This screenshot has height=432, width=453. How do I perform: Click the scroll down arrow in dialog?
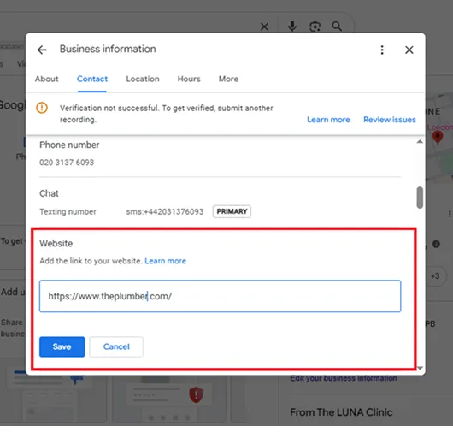tap(420, 368)
